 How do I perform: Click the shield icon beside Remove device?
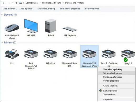(101, 91)
